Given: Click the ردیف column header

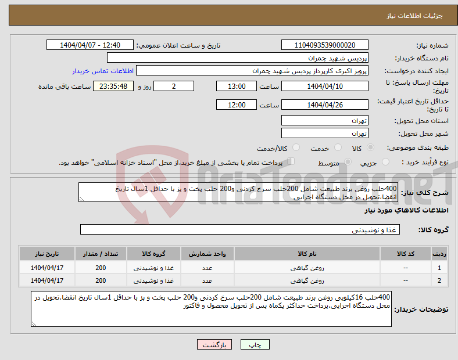Looking at the screenshot, I should pyautogui.click(x=439, y=254).
